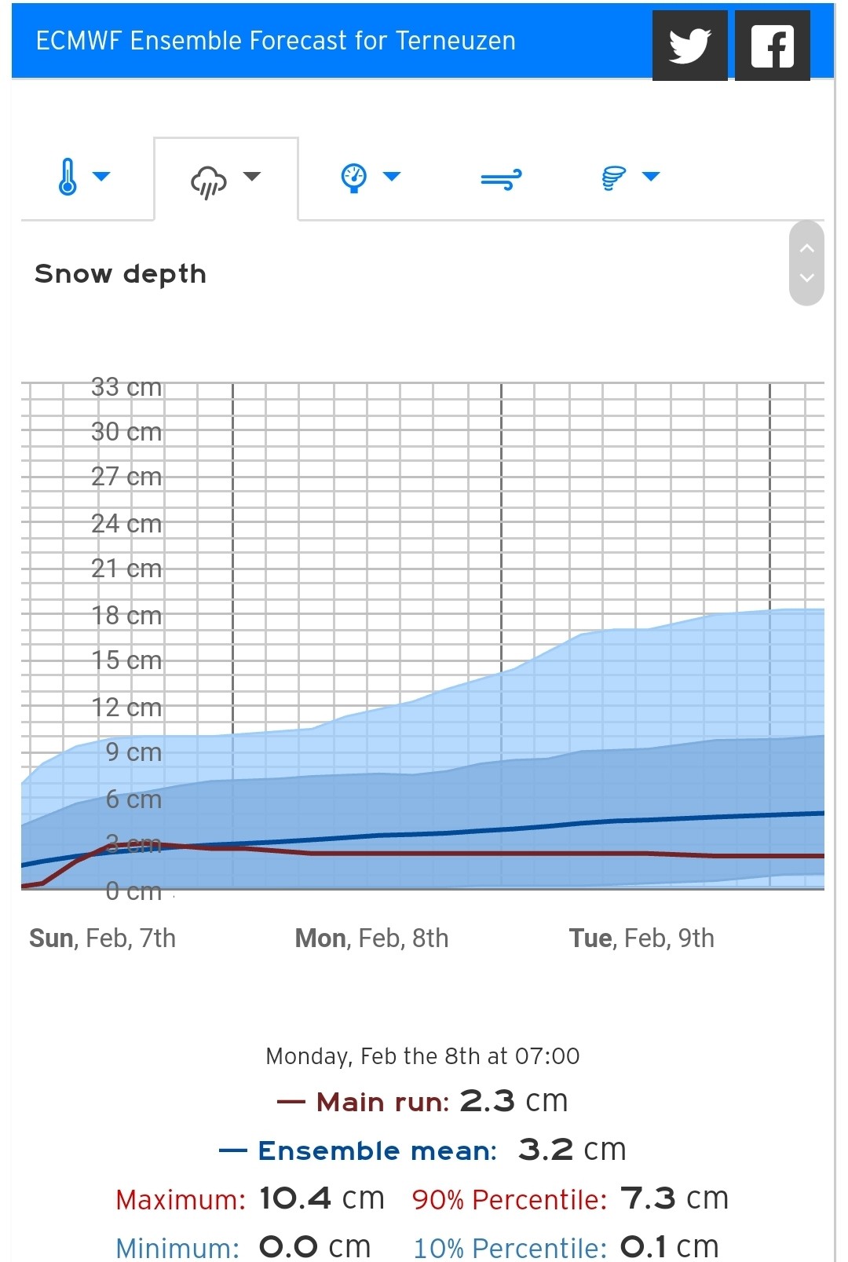848x1262 pixels.
Task: Select Sun, Feb, 7th date label
Action: click(102, 938)
